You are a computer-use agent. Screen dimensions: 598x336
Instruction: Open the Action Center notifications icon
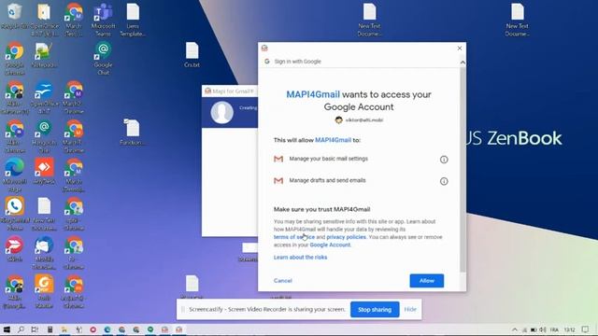pyautogui.click(x=586, y=329)
